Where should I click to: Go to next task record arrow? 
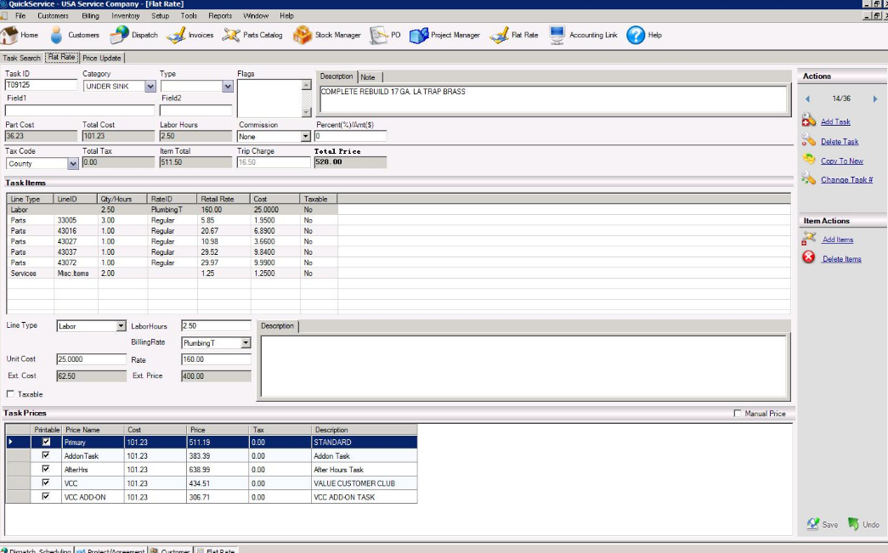pyautogui.click(x=875, y=99)
